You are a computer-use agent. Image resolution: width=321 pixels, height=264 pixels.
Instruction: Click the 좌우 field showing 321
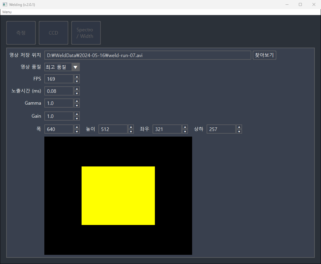167,129
